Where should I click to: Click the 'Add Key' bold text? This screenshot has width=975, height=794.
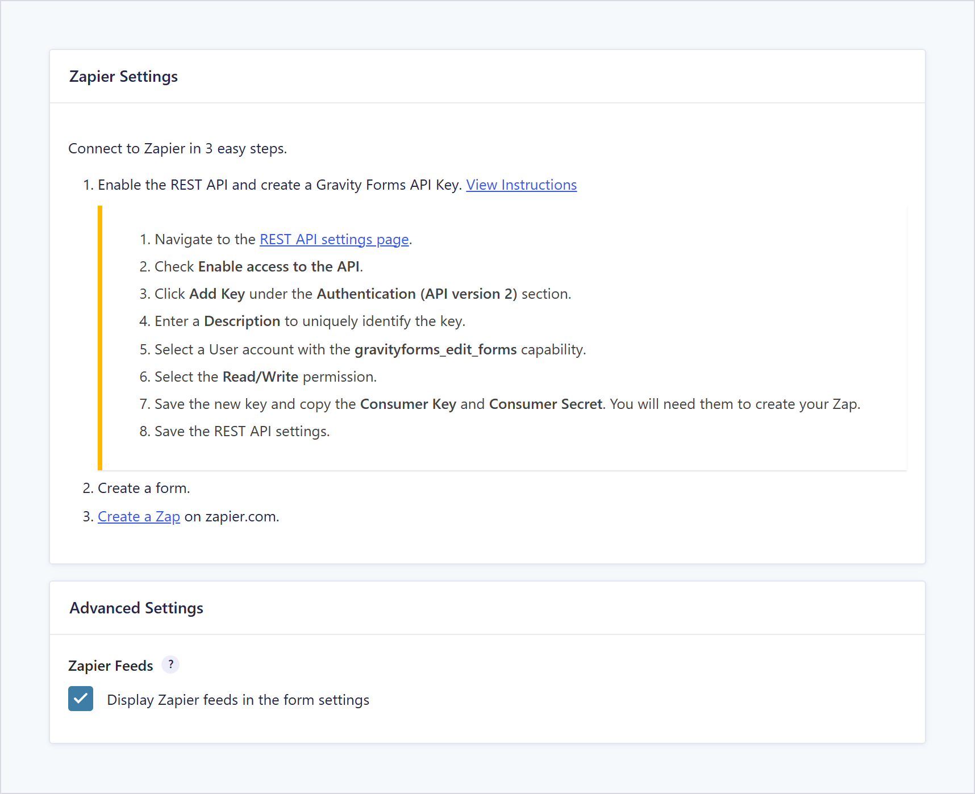tap(217, 294)
